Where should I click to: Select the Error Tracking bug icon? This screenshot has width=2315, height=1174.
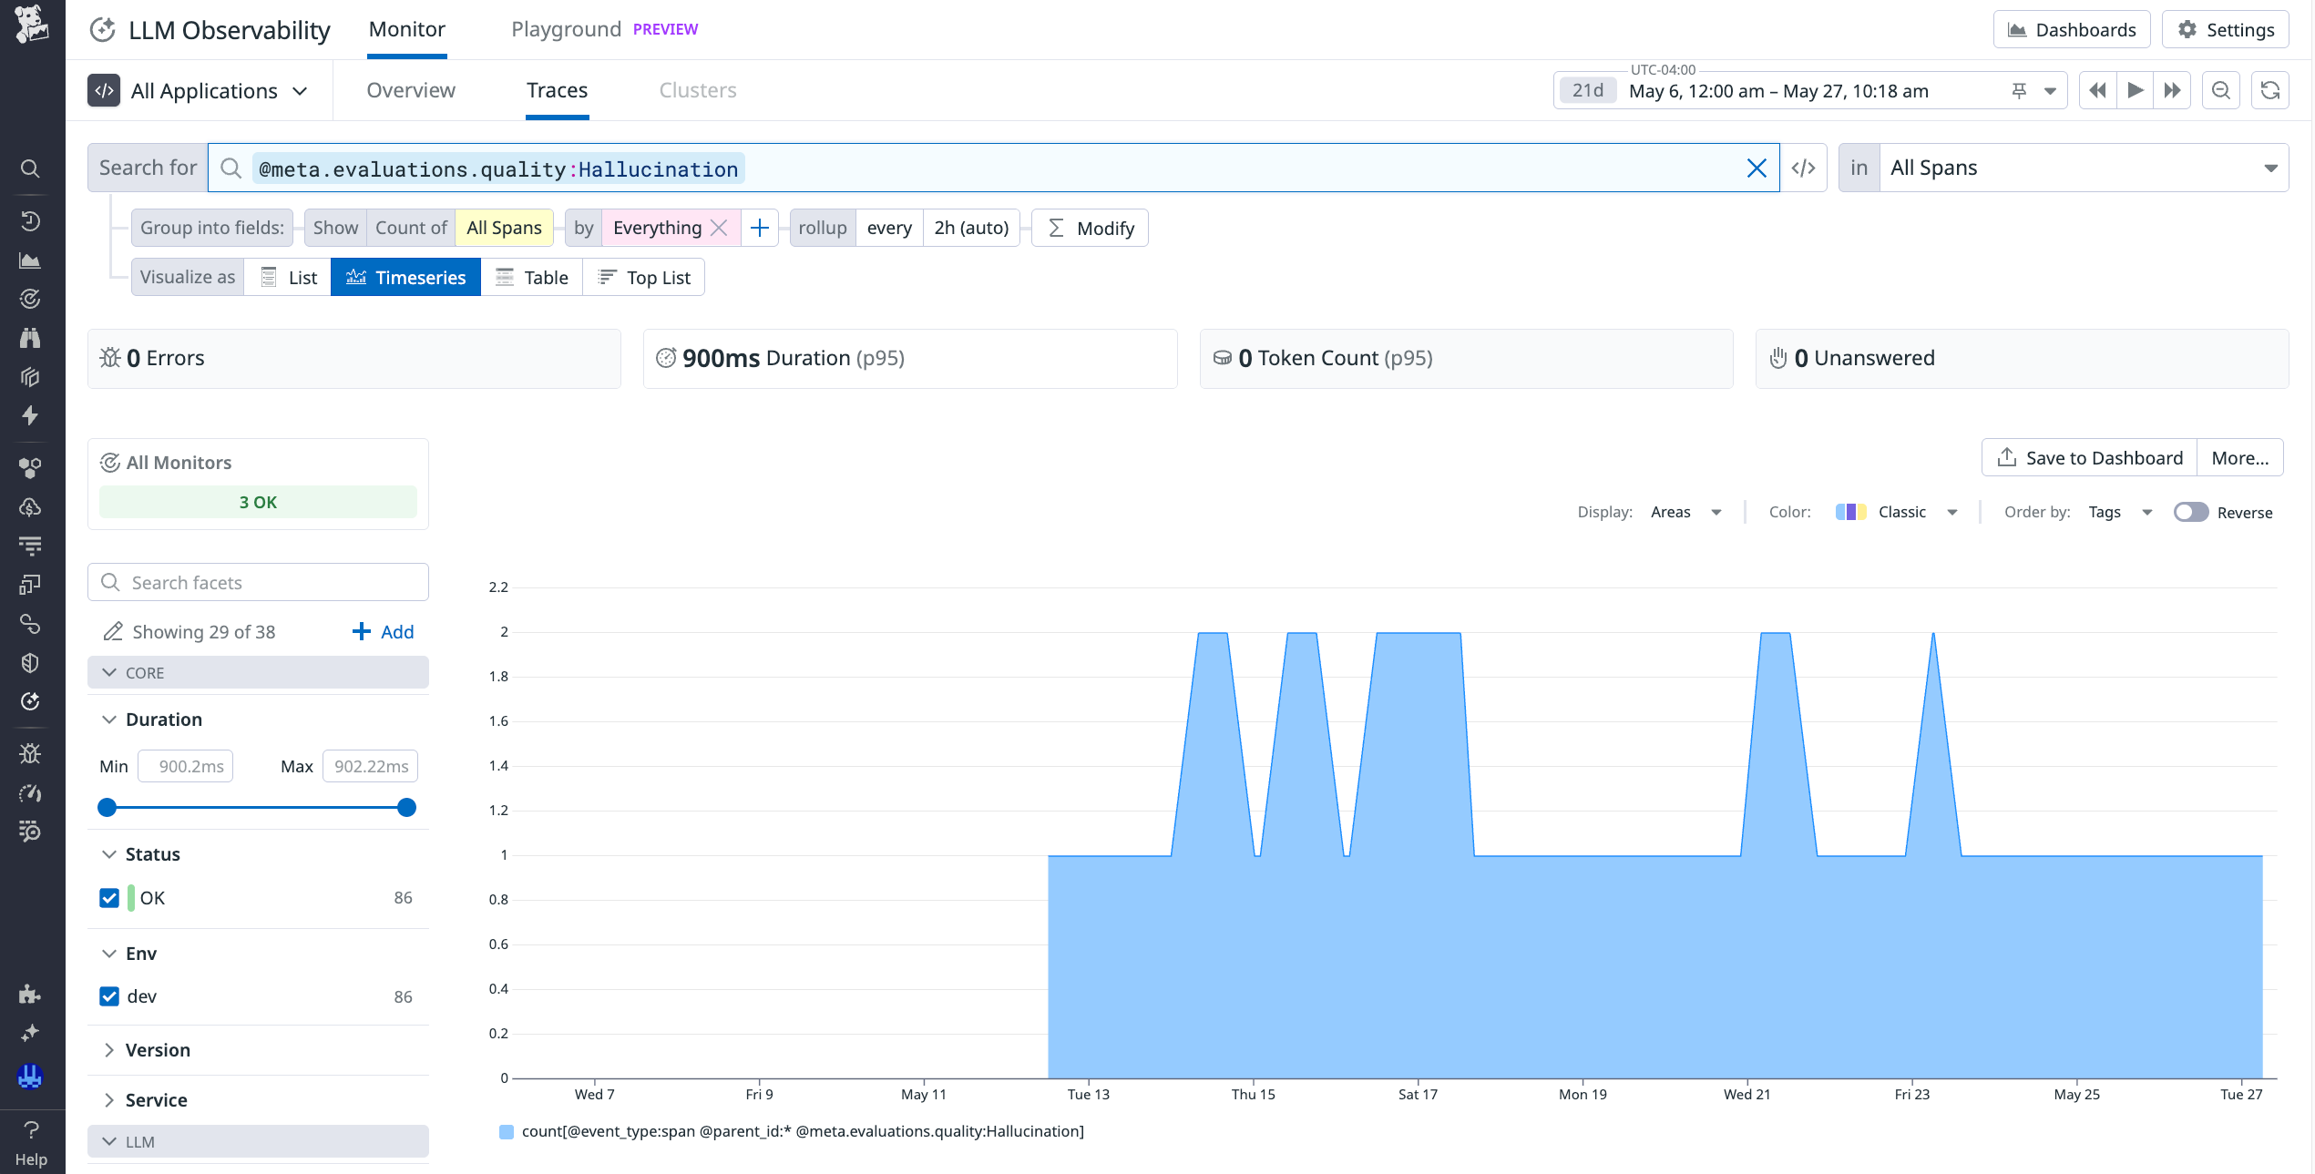[x=30, y=753]
